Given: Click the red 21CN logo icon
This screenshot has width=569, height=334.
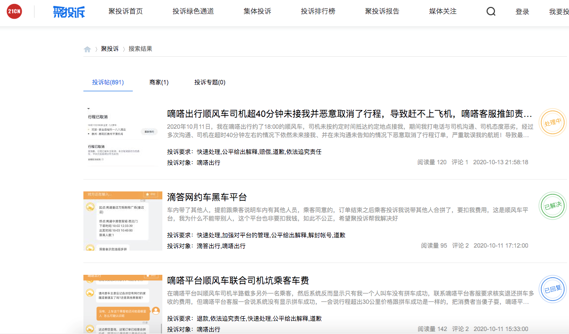Looking at the screenshot, I should 14,11.
